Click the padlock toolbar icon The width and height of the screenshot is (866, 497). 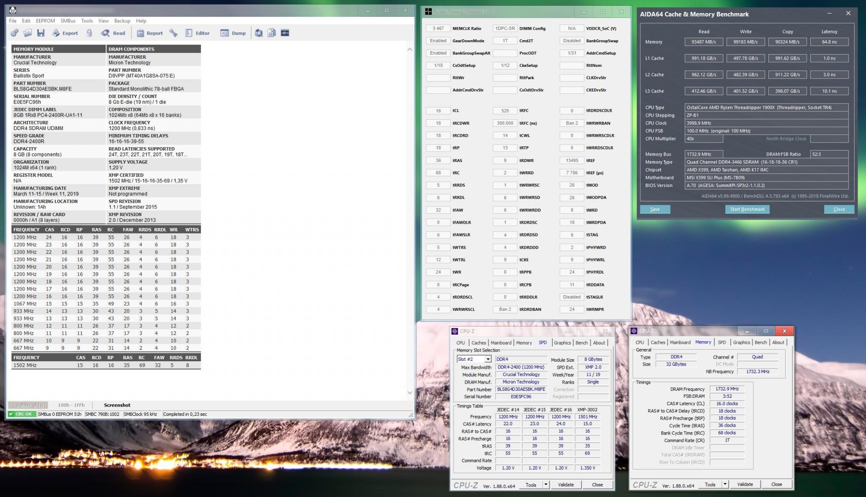89,33
